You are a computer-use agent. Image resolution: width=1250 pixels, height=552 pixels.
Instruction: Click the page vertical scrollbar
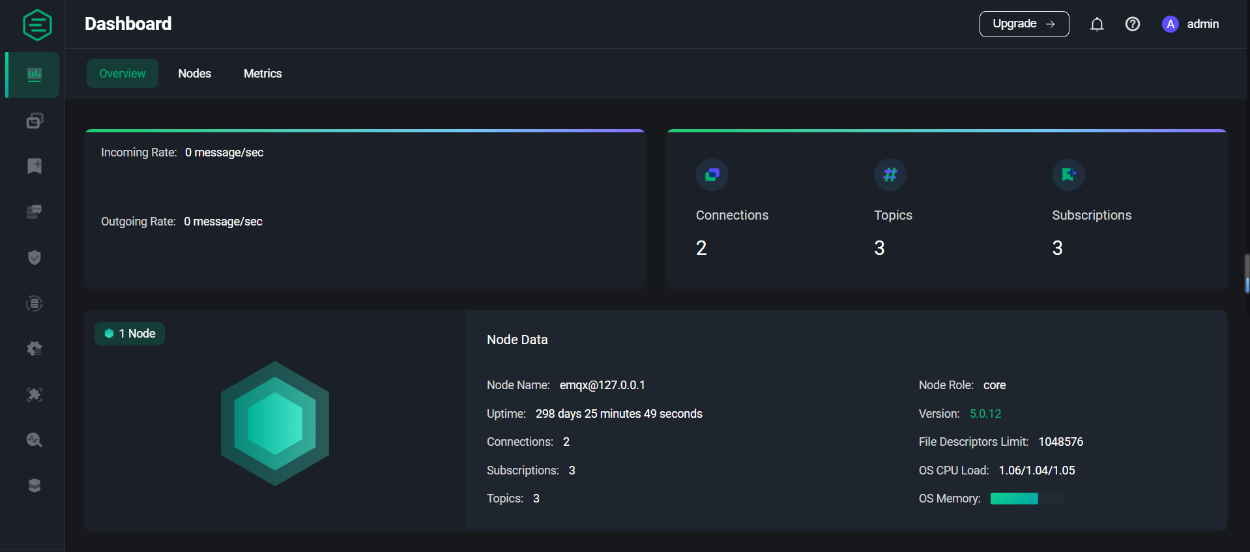tap(1247, 274)
